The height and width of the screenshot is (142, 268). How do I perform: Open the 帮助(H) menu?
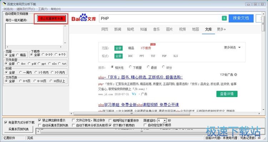pos(56,9)
